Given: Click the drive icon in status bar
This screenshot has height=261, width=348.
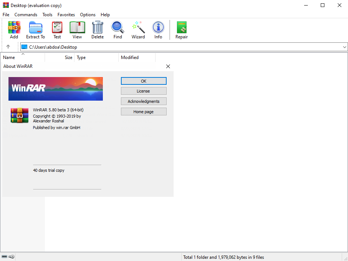Looking at the screenshot, I should (4, 257).
